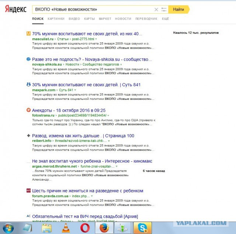Click the fotostrana.ru domain link
The image size is (236, 234).
[43, 115]
